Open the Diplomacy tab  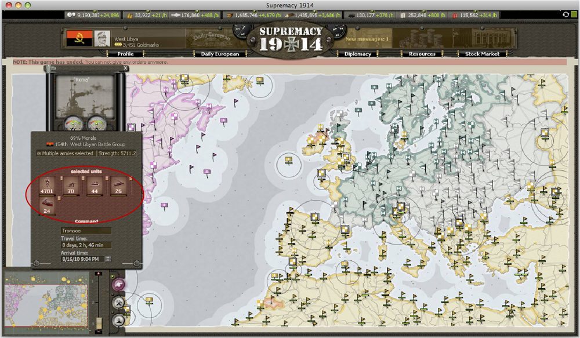(x=358, y=54)
